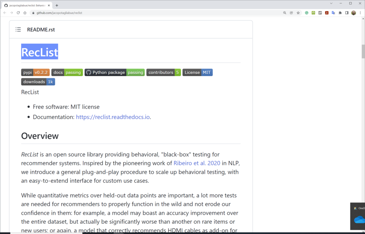Viewport: 365px width, 234px height.
Task: Bookmark this page with the star icon
Action: coord(298,13)
